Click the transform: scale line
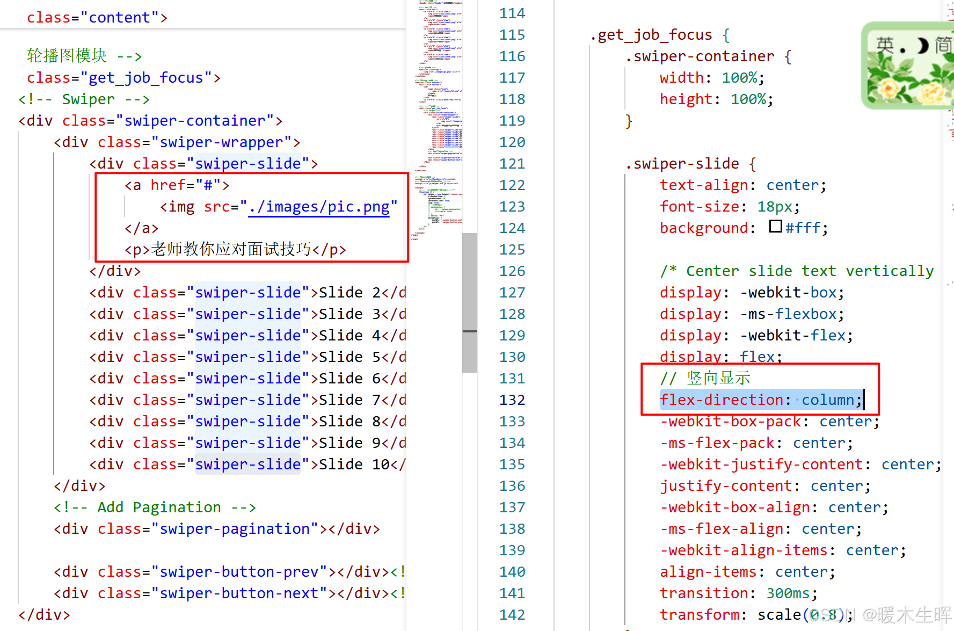This screenshot has height=631, width=954. click(756, 615)
